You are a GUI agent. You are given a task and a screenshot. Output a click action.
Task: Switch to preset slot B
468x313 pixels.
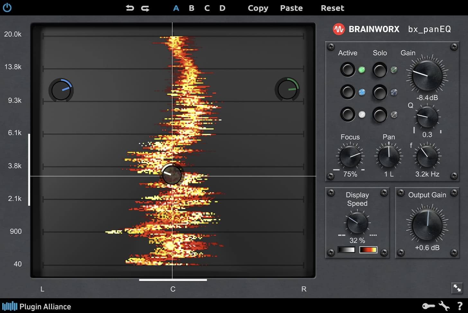click(191, 8)
